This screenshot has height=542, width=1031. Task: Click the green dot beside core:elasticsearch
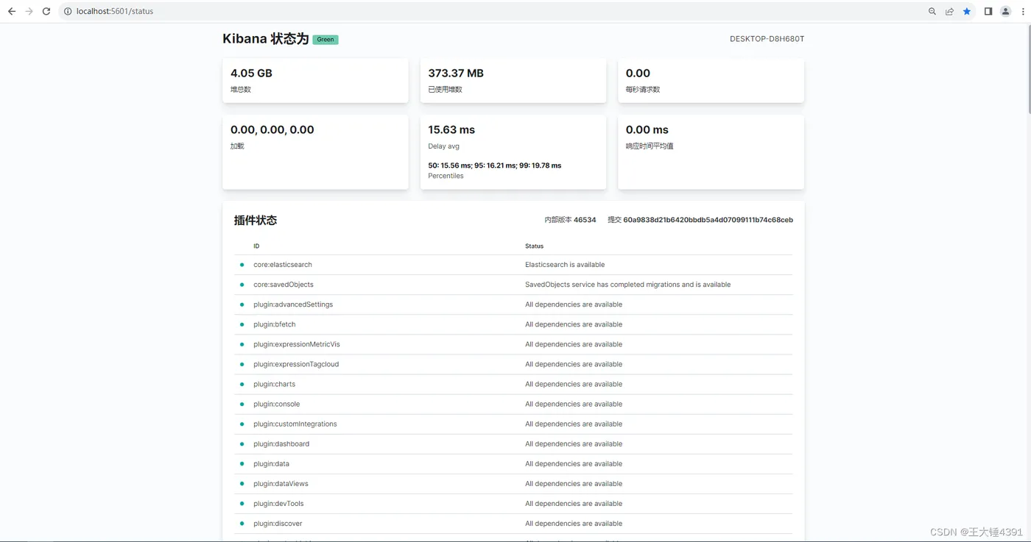[x=242, y=265]
